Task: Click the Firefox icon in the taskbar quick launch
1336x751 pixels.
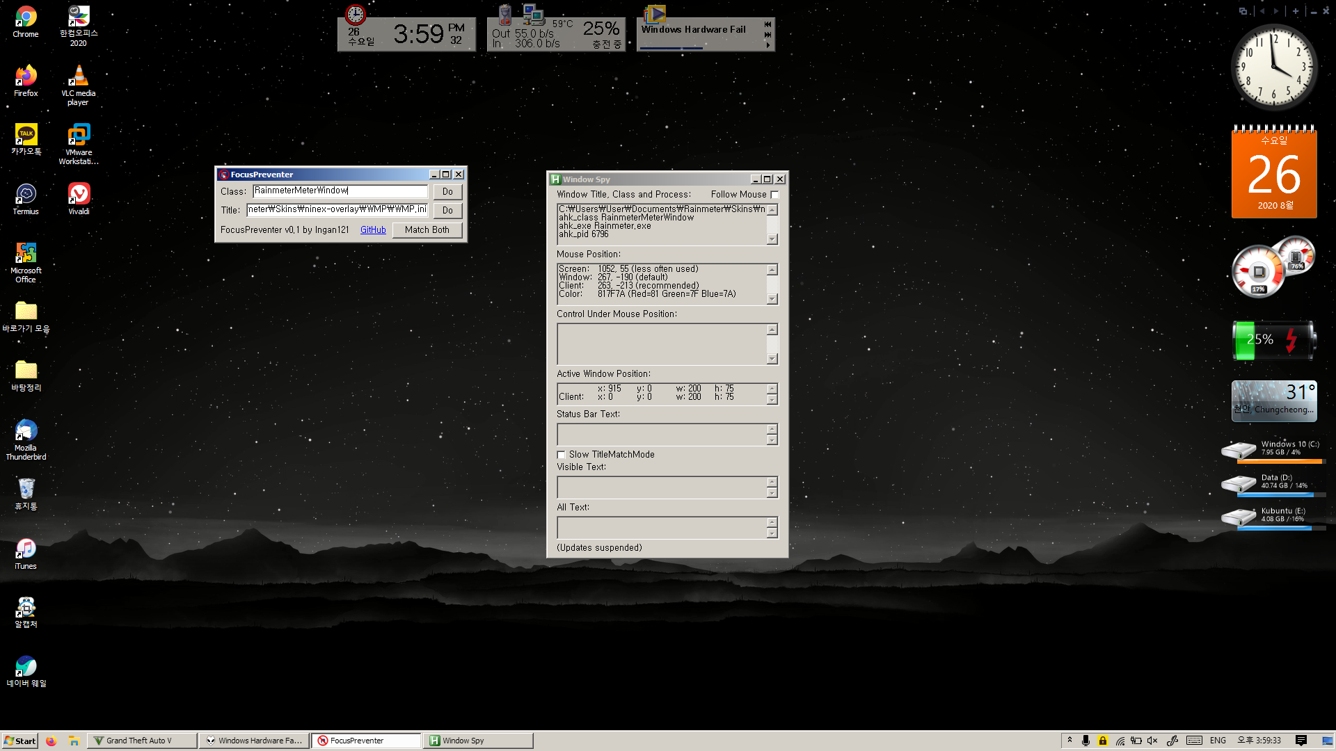Action: coord(51,741)
